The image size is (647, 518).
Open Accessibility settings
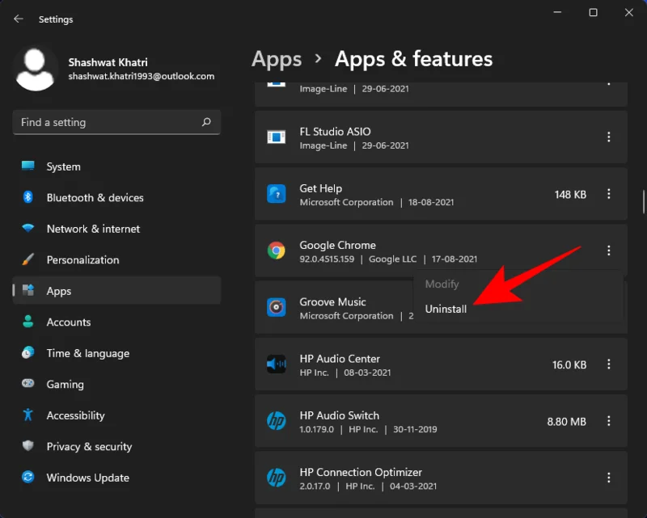coord(75,415)
